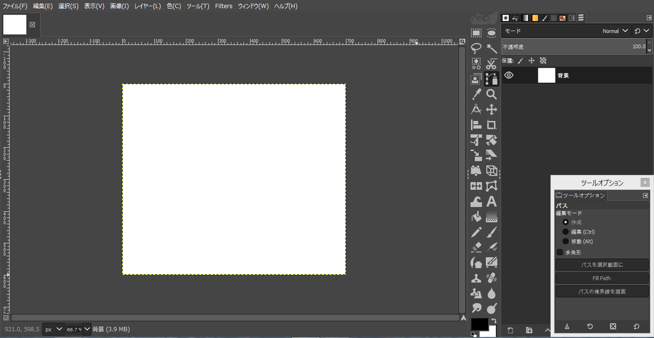
Task: Open the ファイル(F) menu
Action: 15,6
